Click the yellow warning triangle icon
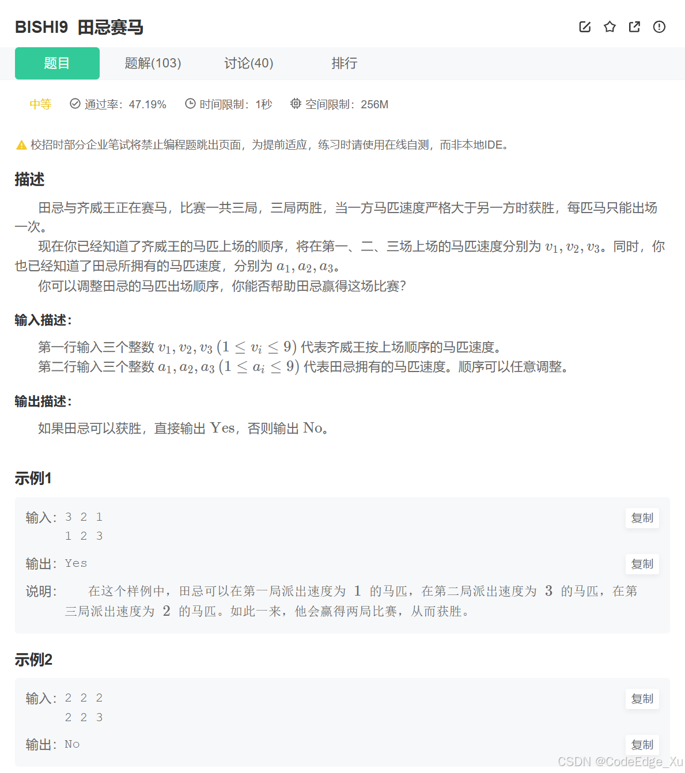Viewport: 685px width, 773px height. [21, 145]
